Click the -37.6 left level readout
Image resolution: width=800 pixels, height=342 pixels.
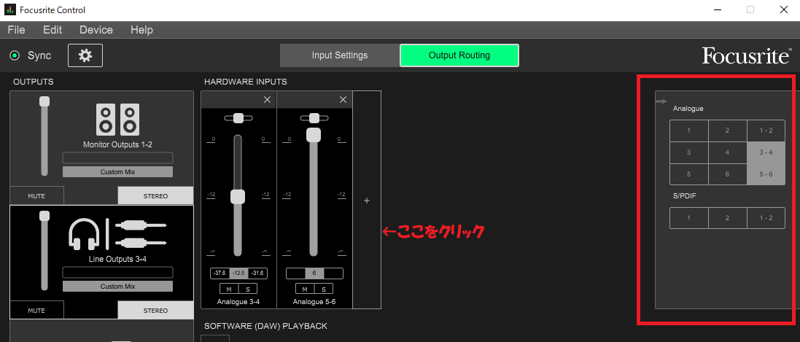[x=220, y=273]
